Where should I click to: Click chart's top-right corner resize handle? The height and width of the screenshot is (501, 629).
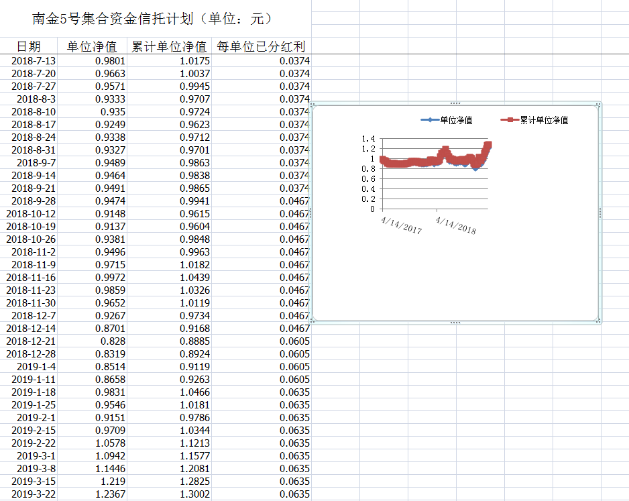coord(598,105)
